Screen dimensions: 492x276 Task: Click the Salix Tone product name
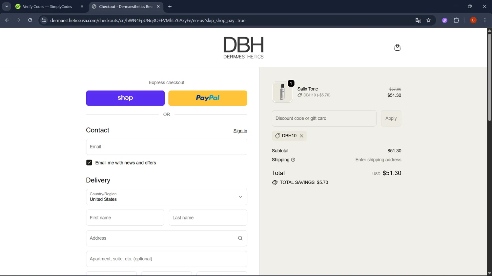click(308, 89)
